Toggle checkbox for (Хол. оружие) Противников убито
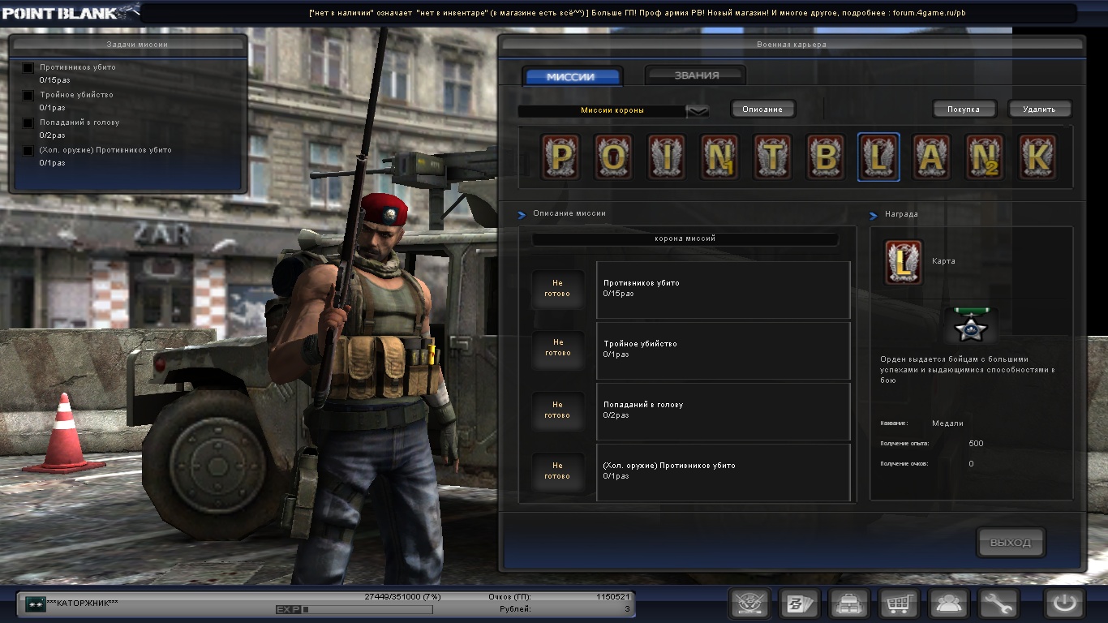This screenshot has height=623, width=1108. (x=28, y=151)
